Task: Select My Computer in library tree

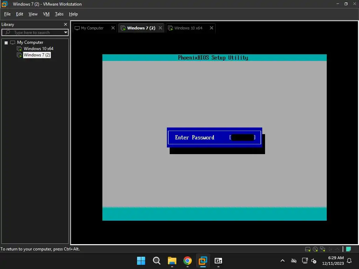Action: click(30, 42)
